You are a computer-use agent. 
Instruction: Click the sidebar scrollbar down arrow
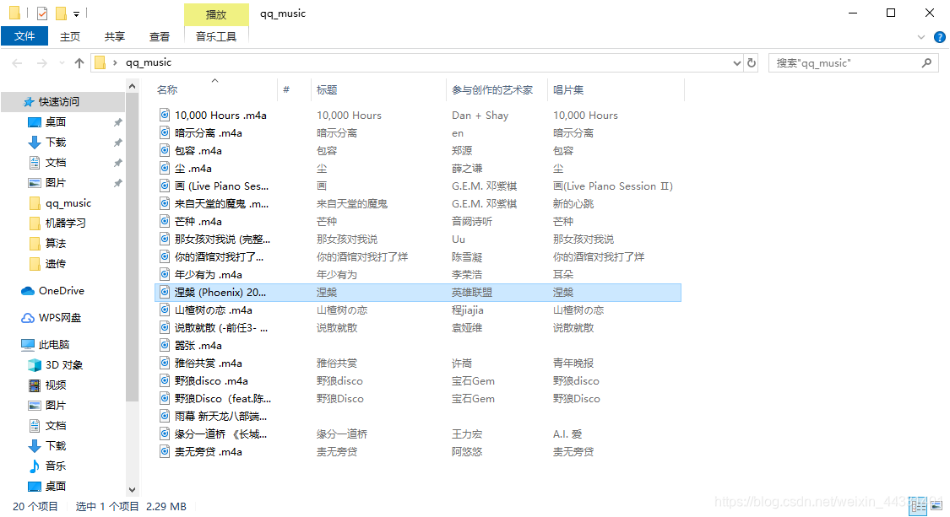click(132, 490)
